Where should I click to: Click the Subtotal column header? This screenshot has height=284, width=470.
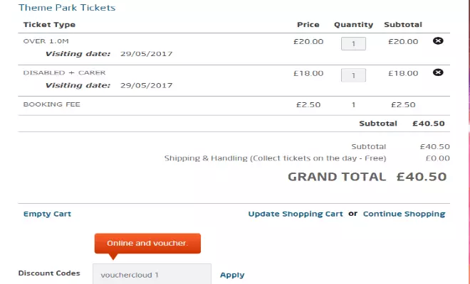tap(402, 25)
